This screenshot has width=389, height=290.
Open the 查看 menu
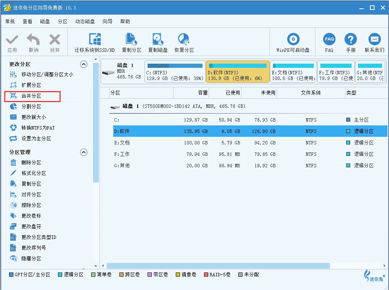(27, 22)
